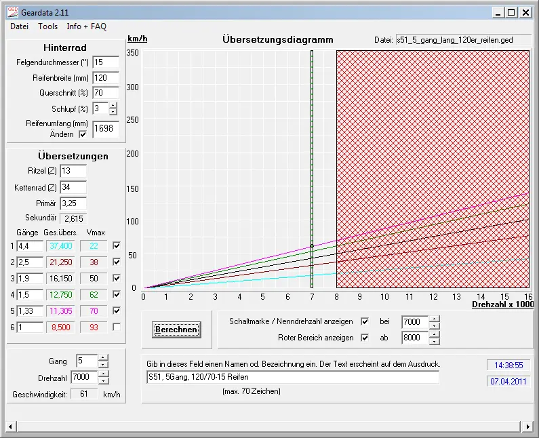Uncheck the gear 1 display checkbox
The height and width of the screenshot is (438, 539).
tap(117, 246)
